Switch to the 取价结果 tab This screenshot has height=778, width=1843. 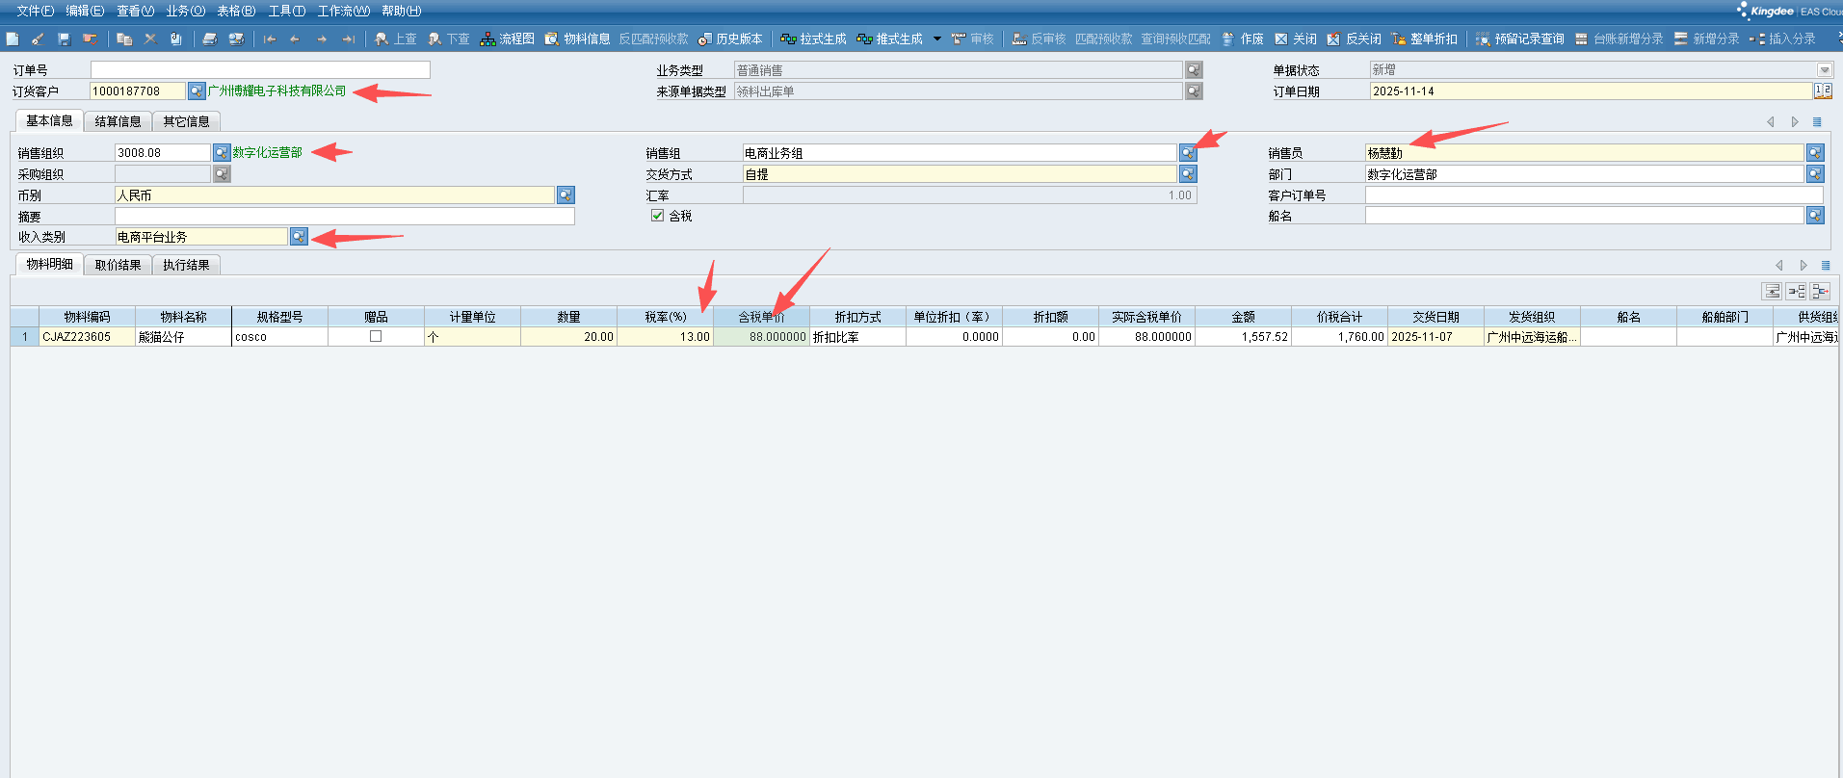[x=118, y=265]
